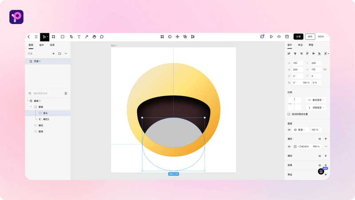Click the boolean overlapping squares icon

185,37
